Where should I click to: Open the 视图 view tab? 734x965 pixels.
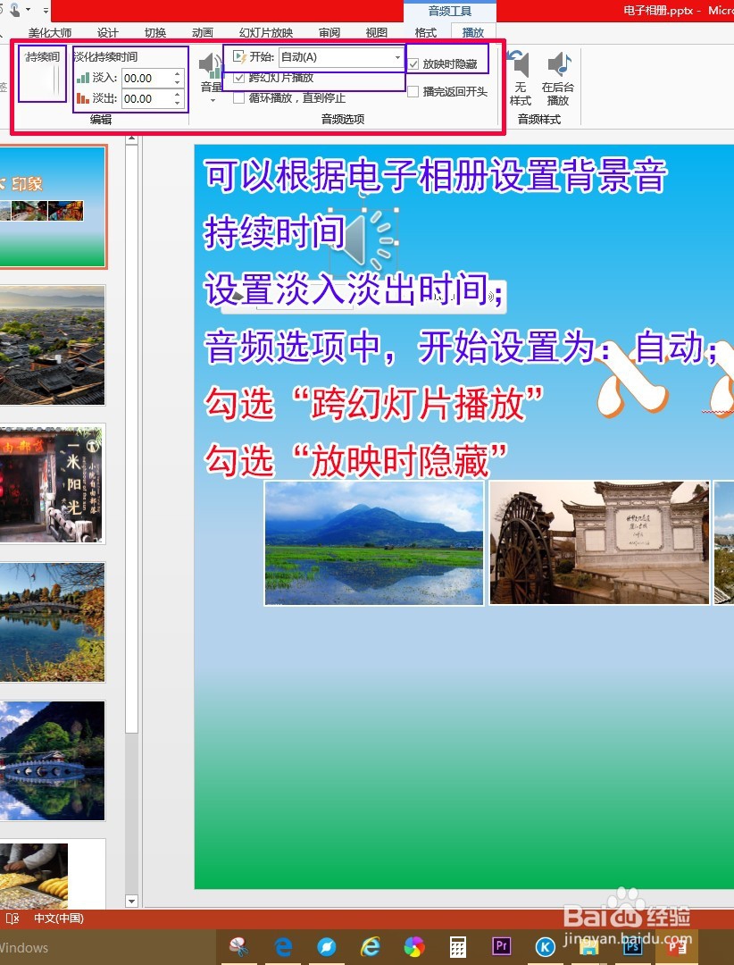pyautogui.click(x=377, y=33)
